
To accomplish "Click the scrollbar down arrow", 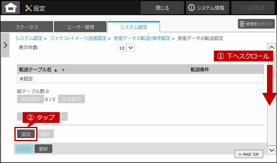I will pos(271,150).
